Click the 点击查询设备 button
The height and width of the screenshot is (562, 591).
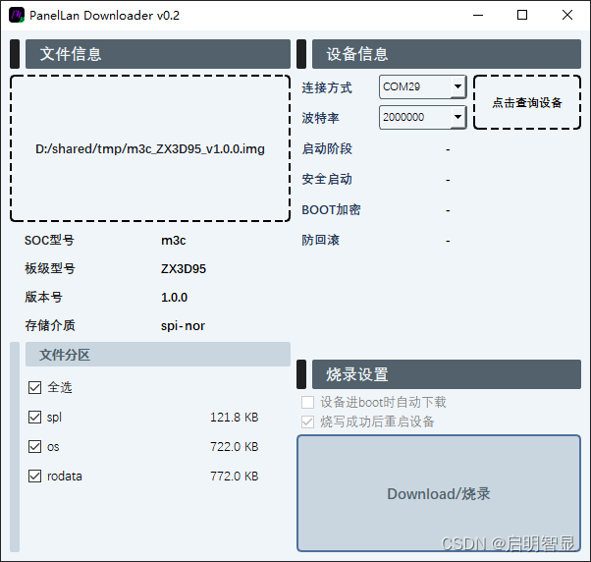tap(527, 102)
